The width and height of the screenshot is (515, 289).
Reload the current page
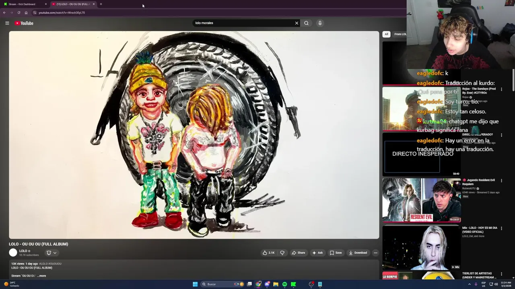click(x=19, y=12)
